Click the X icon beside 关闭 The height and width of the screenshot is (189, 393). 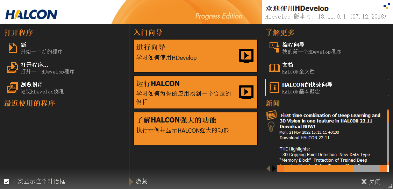[364, 182]
